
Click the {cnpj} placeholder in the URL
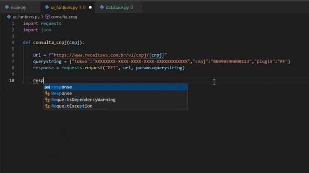[156, 55]
